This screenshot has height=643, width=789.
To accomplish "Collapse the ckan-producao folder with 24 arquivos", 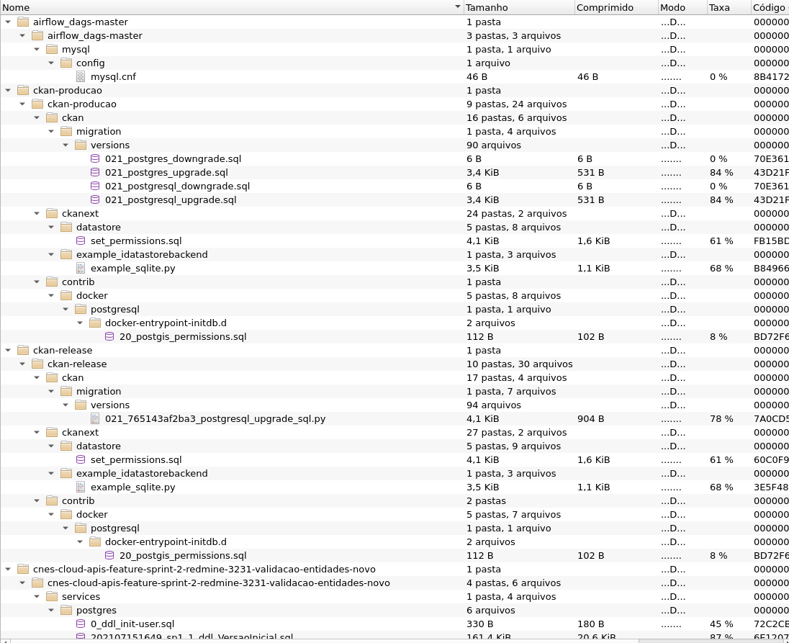I will (x=22, y=104).
